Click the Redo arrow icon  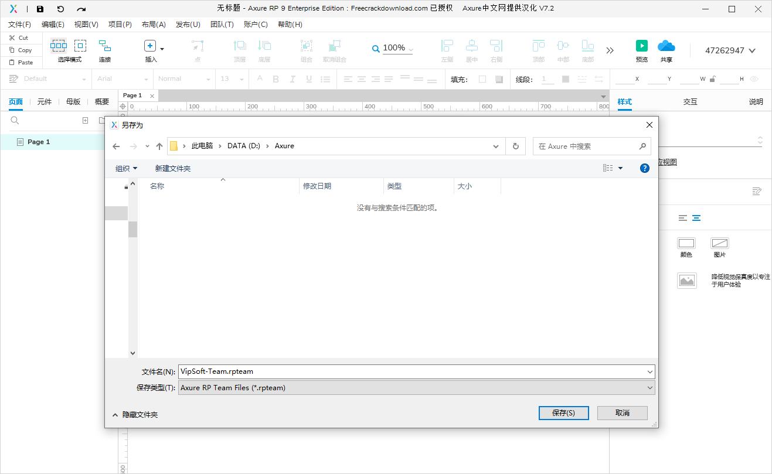(x=81, y=9)
